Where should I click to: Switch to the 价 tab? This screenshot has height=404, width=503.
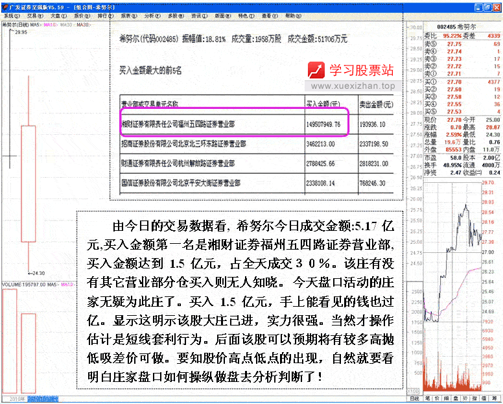(437, 398)
